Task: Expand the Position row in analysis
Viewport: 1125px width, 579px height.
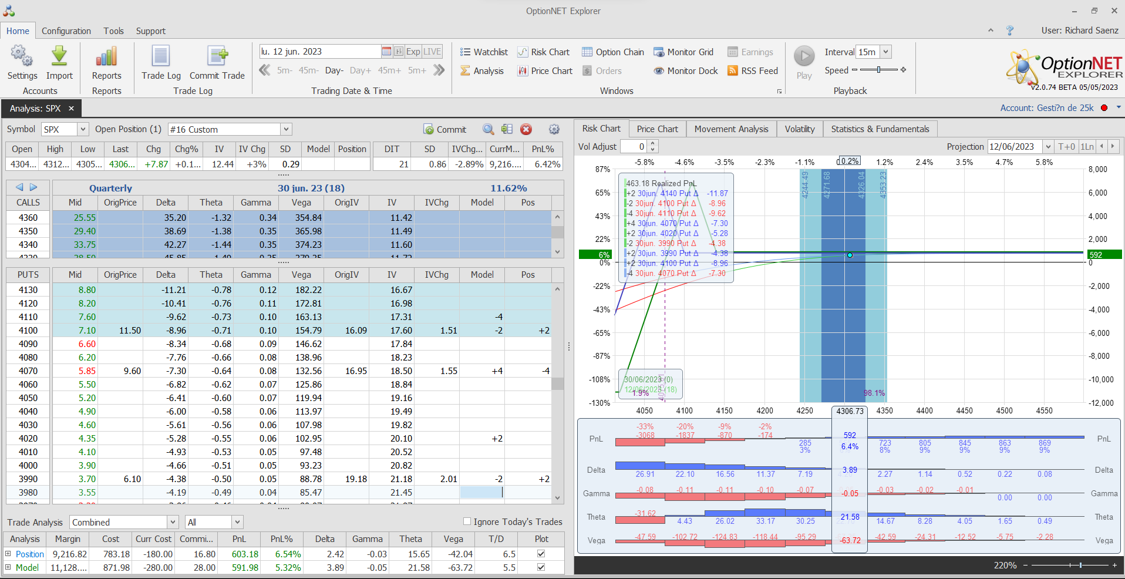Action: click(8, 554)
